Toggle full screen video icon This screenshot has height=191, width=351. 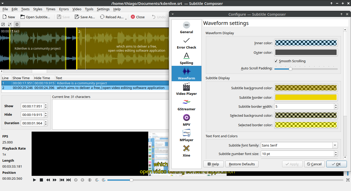coord(348,180)
